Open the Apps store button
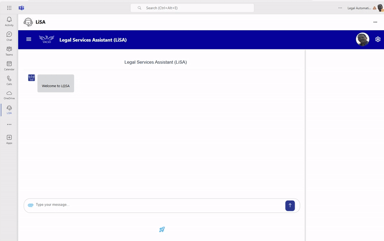The image size is (384, 241). point(9,139)
